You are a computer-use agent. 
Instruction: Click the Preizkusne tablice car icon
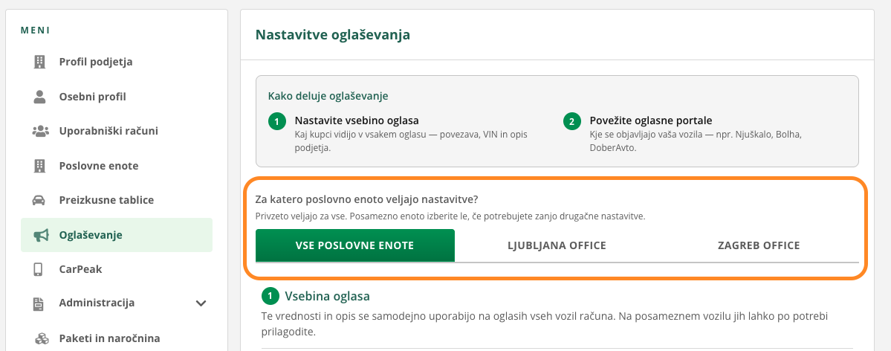point(39,200)
